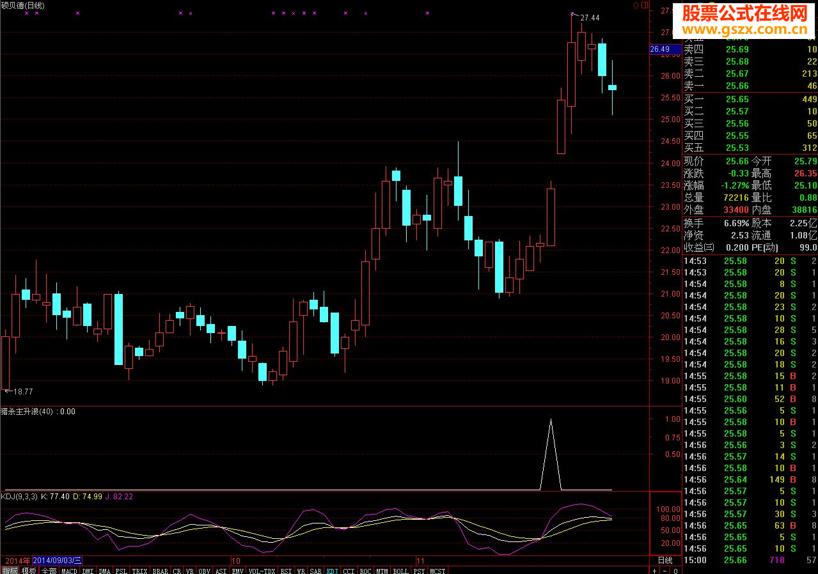The width and height of the screenshot is (818, 574).
Task: Click the 买四 row at 25.55
Action: click(x=750, y=136)
